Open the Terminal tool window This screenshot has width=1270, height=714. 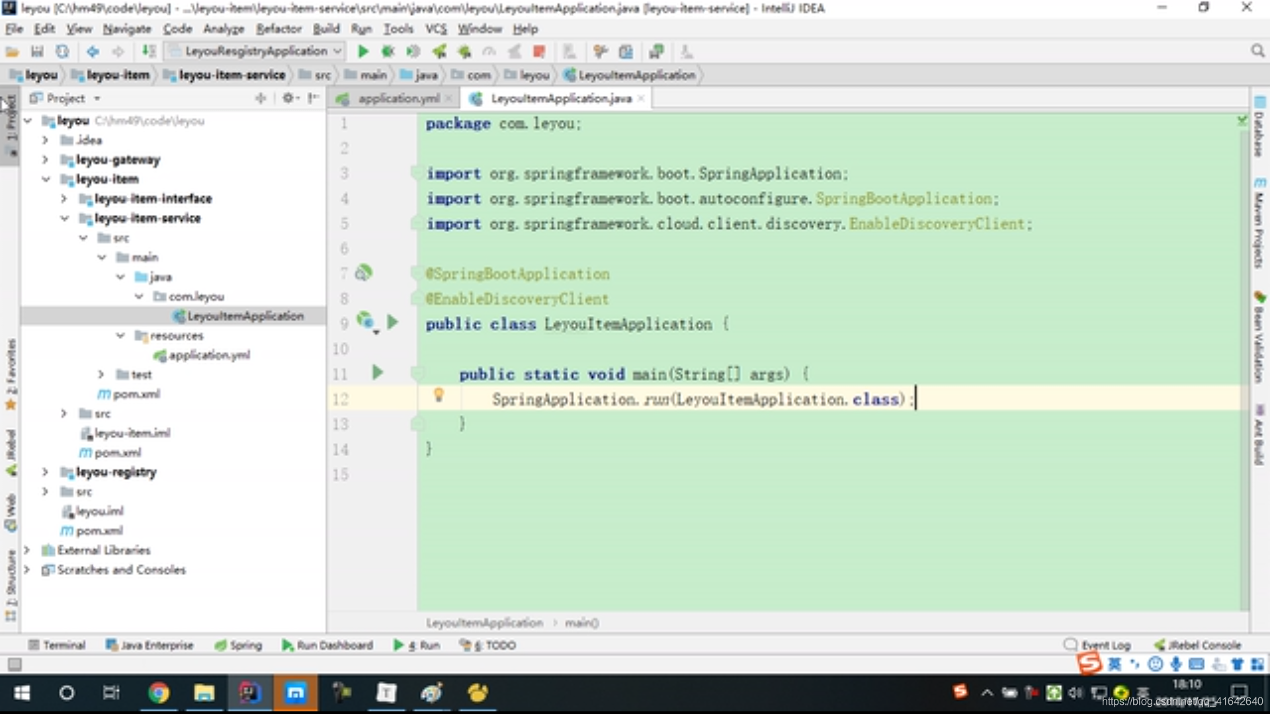click(57, 645)
